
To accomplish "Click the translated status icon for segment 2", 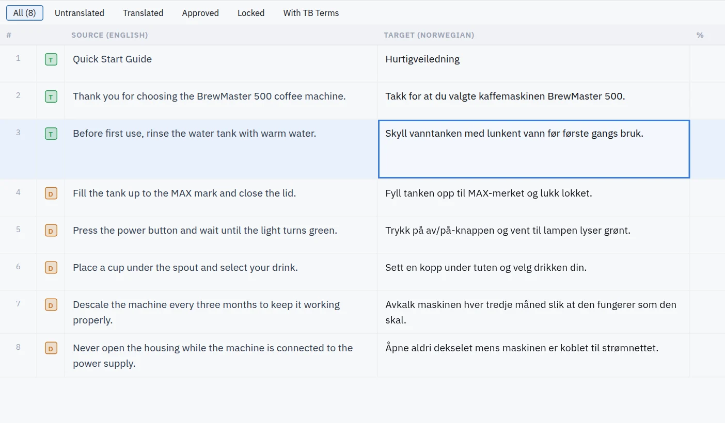I will [x=51, y=97].
